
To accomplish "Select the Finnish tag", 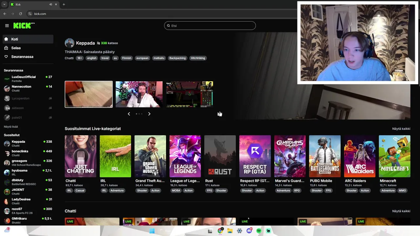I will point(127,58).
